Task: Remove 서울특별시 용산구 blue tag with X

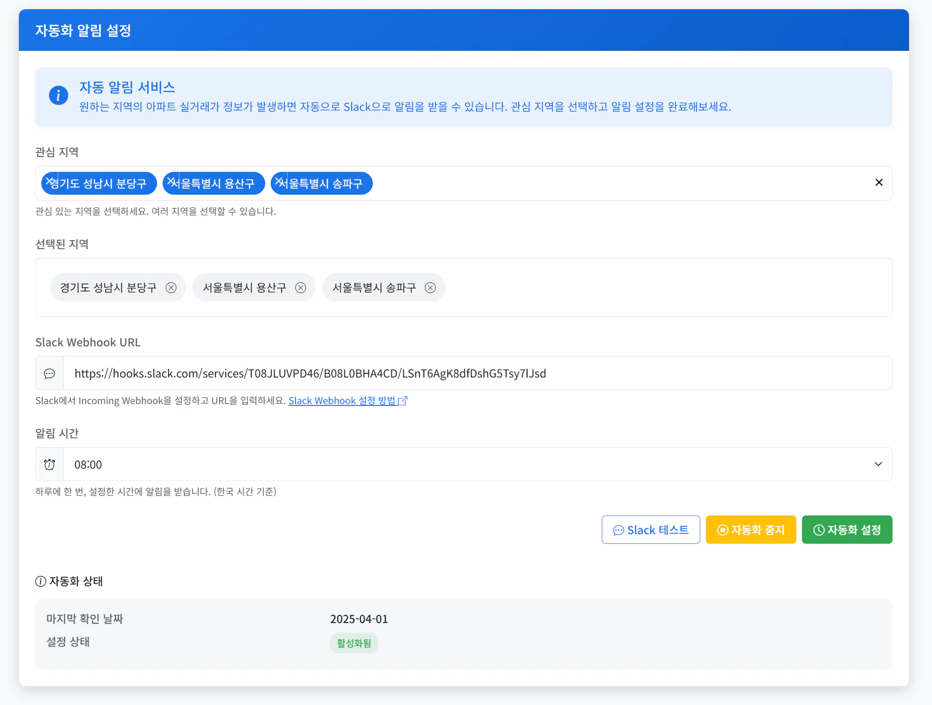Action: pos(170,181)
